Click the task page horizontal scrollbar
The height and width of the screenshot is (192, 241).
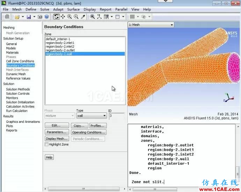tap(84, 189)
